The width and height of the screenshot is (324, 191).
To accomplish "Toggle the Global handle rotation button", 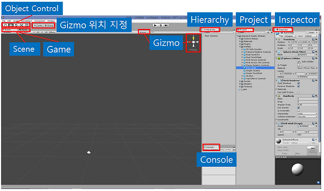I will click(x=49, y=25).
